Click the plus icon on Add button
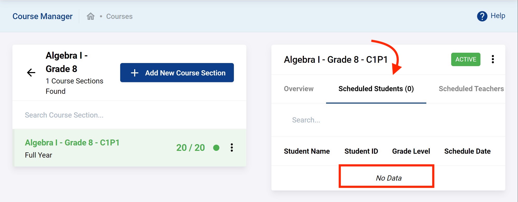This screenshot has width=518, height=202. 135,73
